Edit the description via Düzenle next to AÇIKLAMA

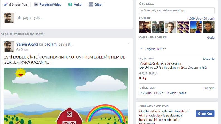[208, 59]
